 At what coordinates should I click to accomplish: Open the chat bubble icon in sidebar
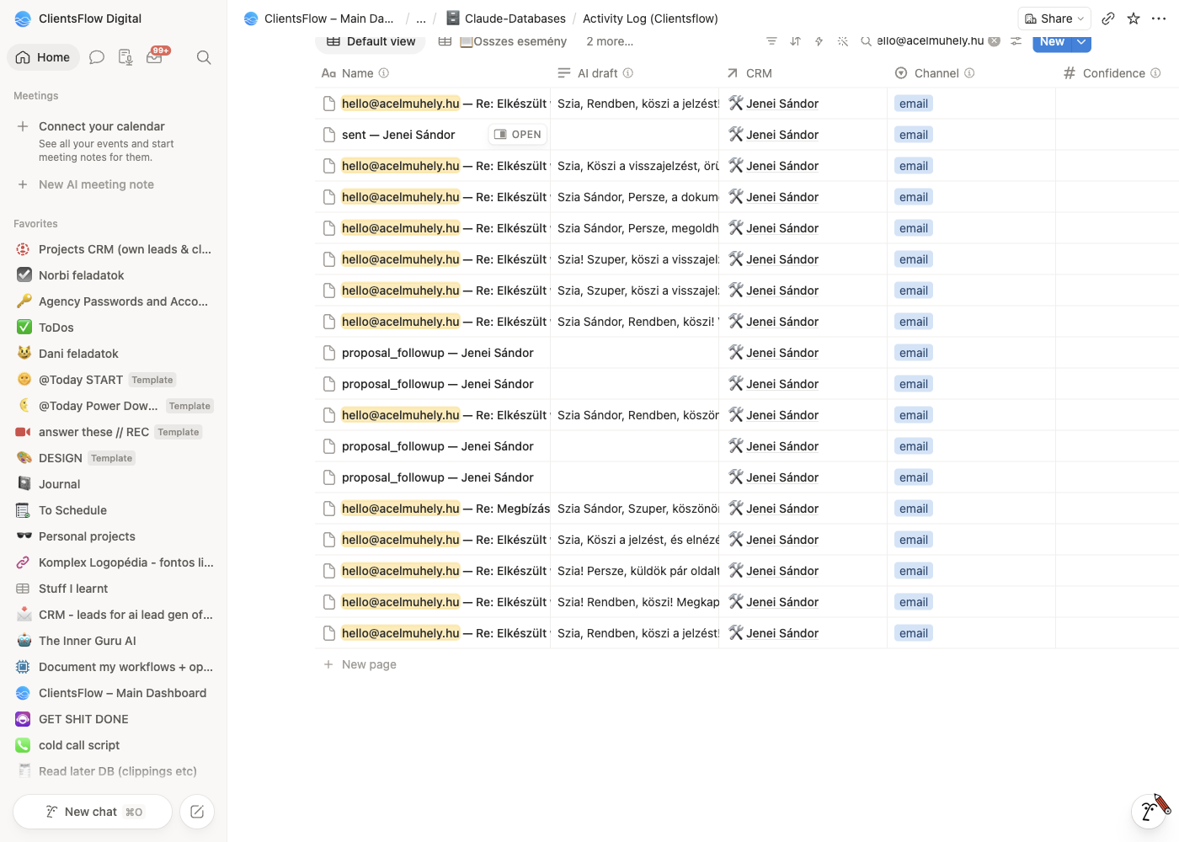[x=97, y=57]
